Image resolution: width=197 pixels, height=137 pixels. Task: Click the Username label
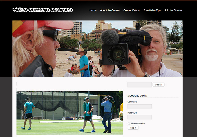tap(133, 102)
